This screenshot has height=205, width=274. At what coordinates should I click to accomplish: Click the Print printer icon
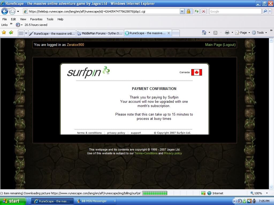(x=227, y=33)
